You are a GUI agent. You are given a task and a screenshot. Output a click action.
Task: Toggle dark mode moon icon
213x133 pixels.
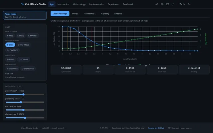coord(189,4)
